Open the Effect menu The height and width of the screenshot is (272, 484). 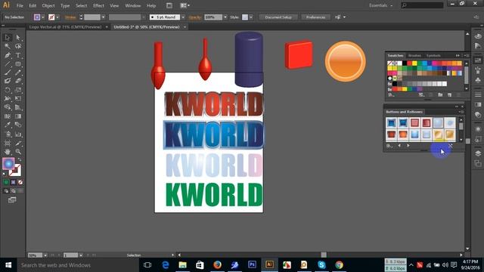[98, 5]
